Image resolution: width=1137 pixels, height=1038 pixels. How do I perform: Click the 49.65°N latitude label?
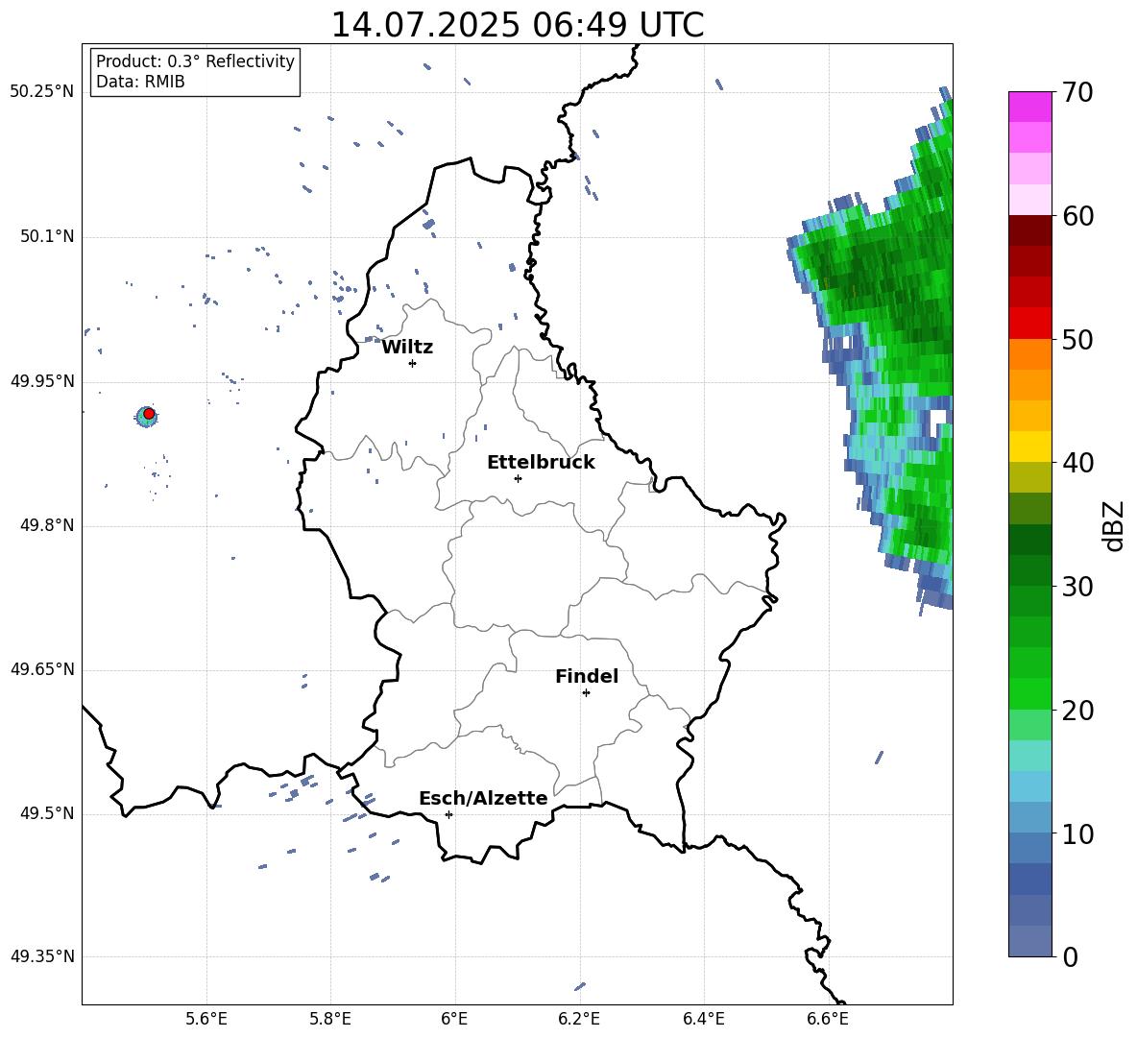(x=42, y=669)
